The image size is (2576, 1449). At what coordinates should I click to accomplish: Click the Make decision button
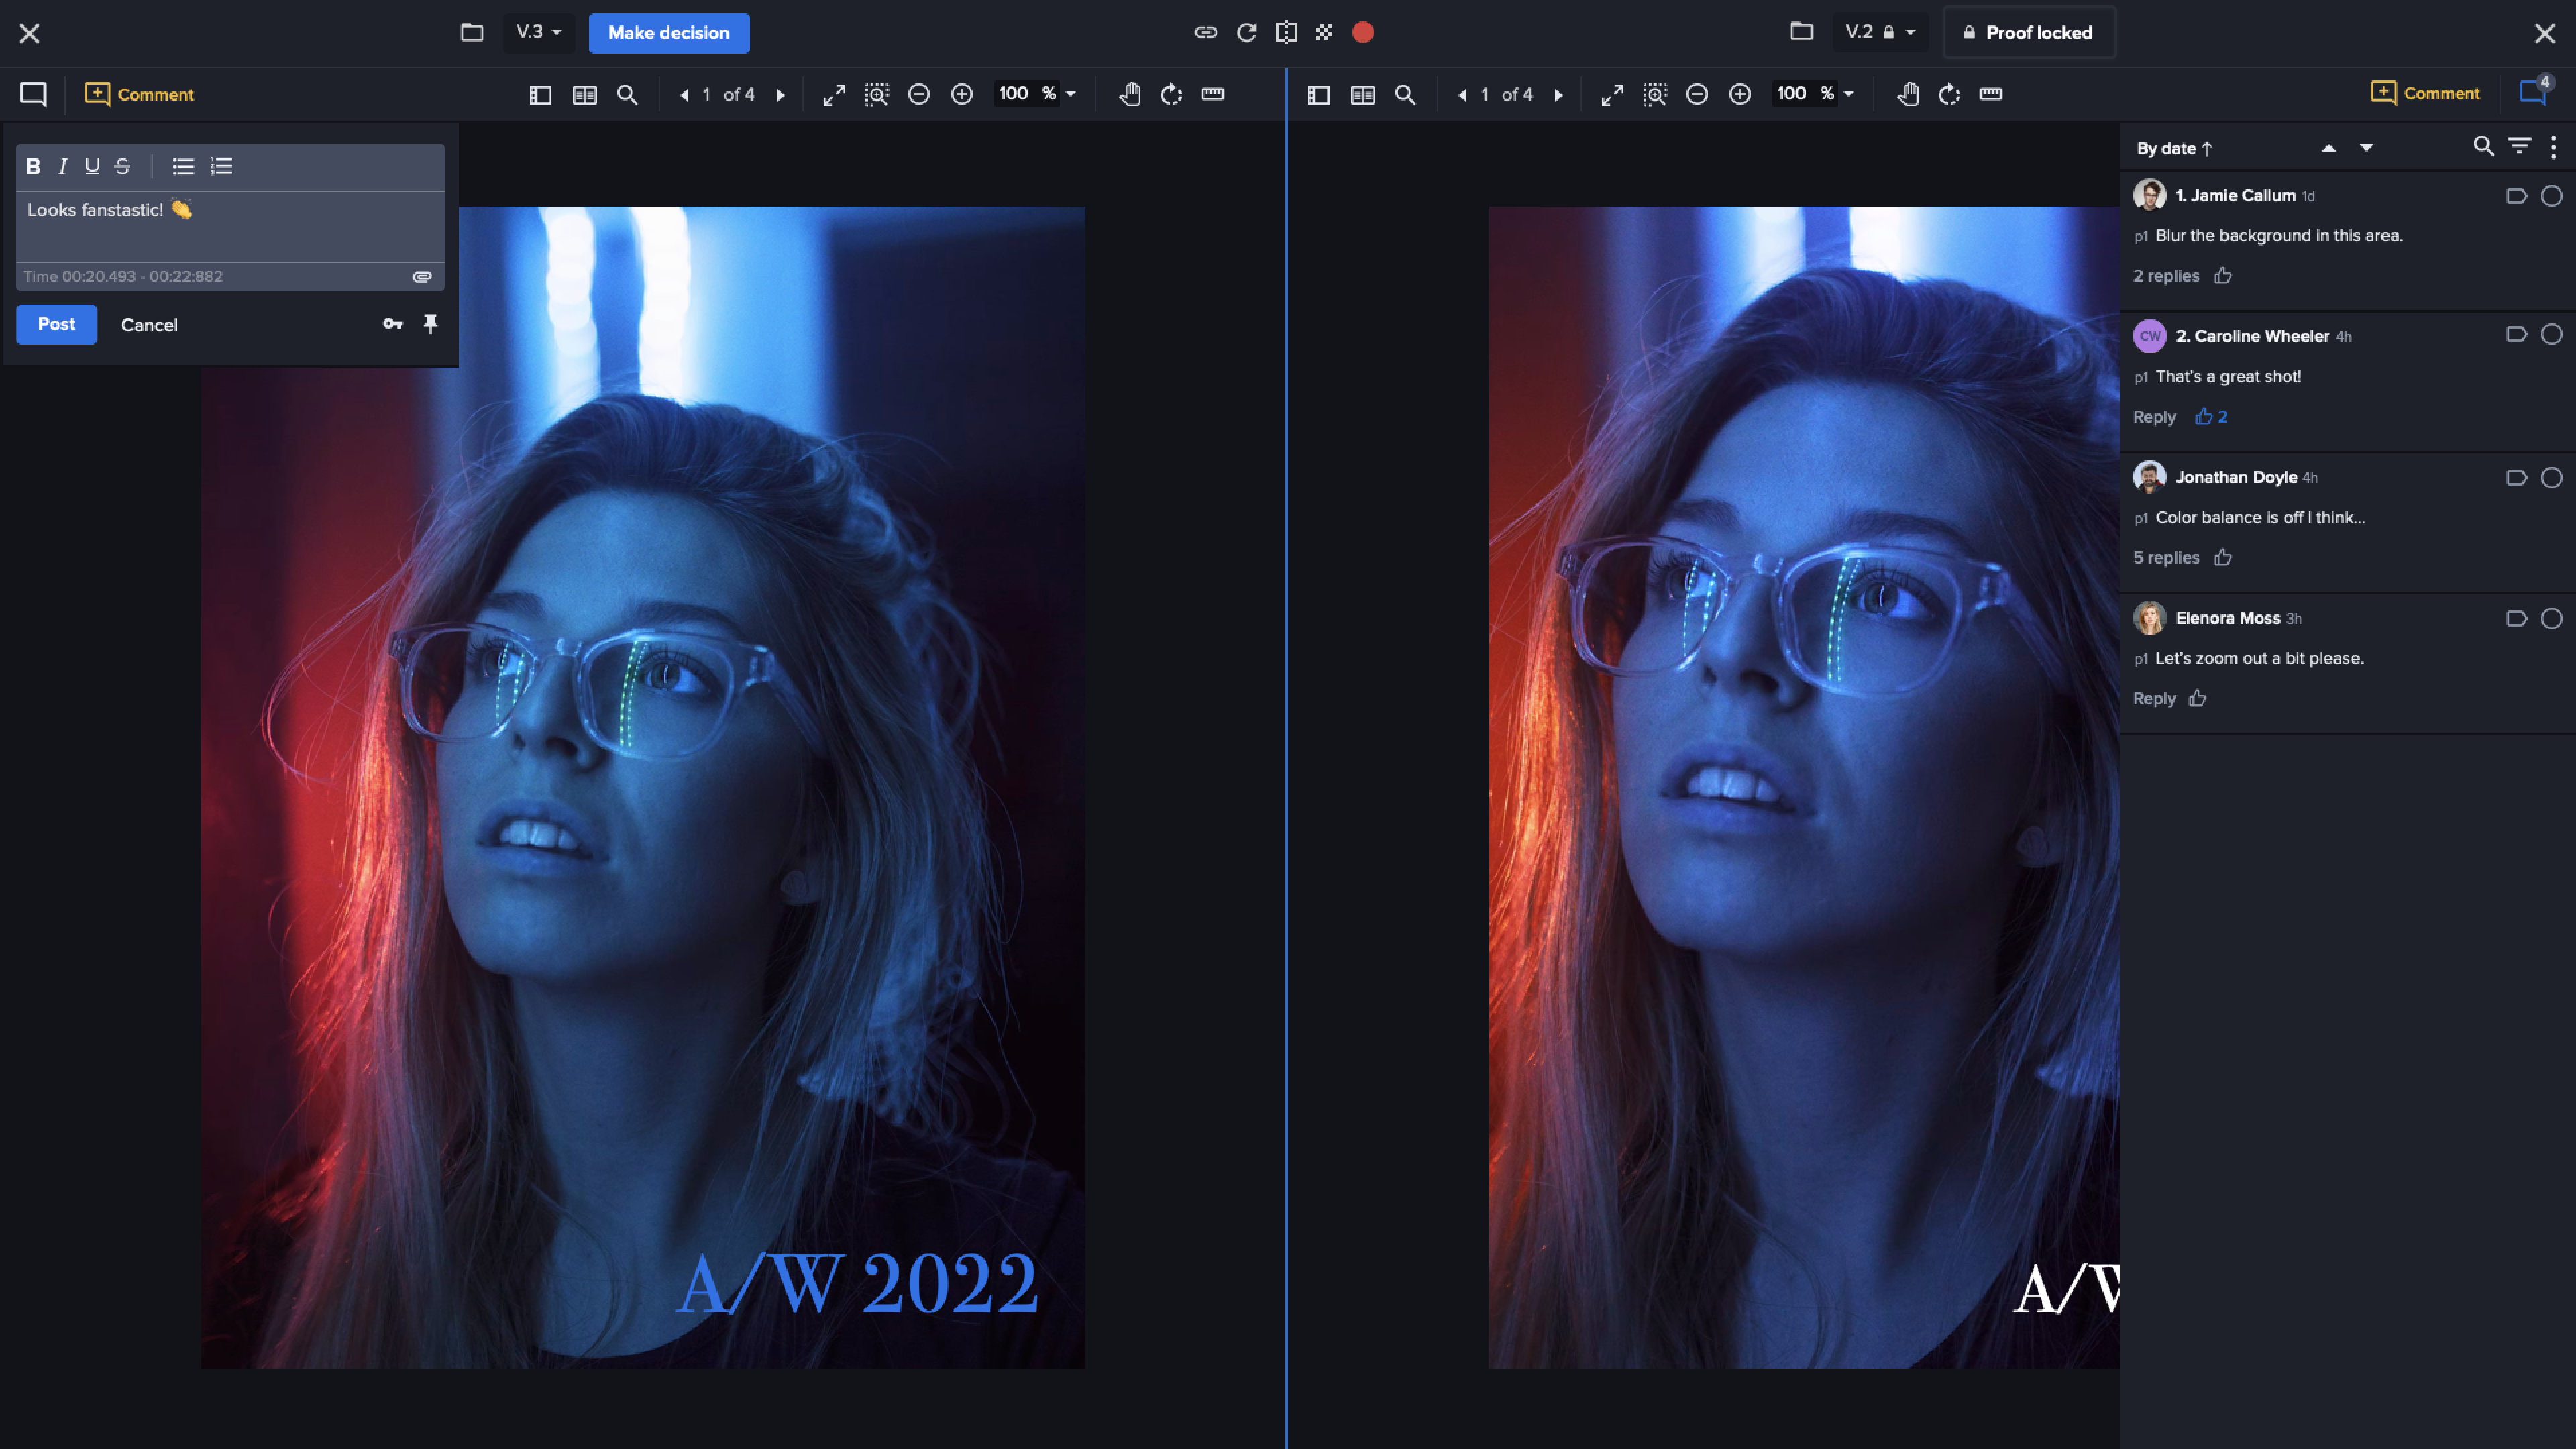click(x=668, y=32)
